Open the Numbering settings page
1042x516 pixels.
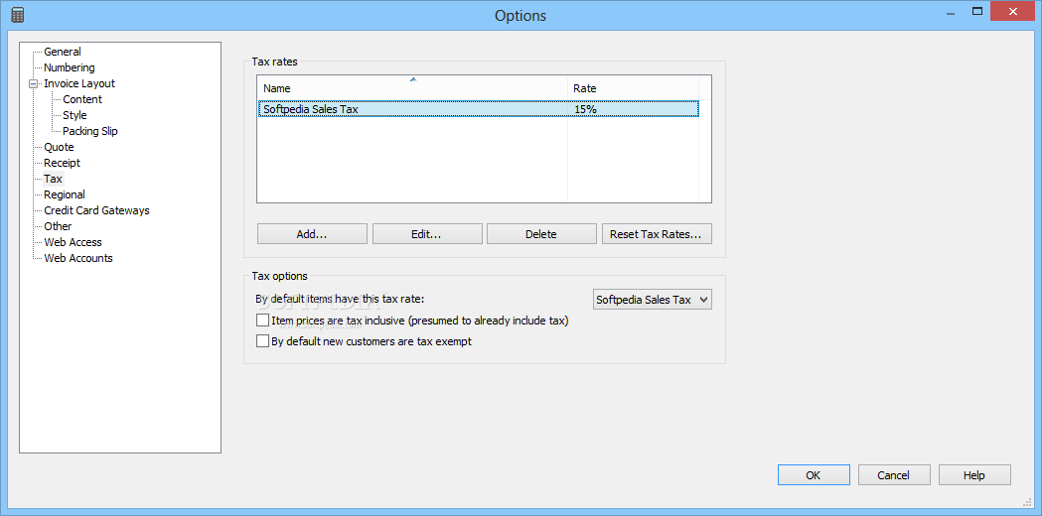[70, 67]
